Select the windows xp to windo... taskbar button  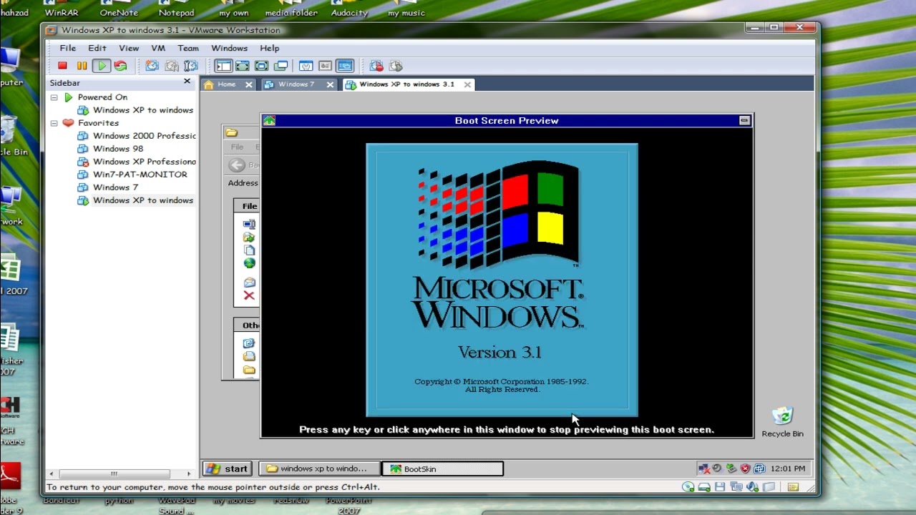pos(319,469)
